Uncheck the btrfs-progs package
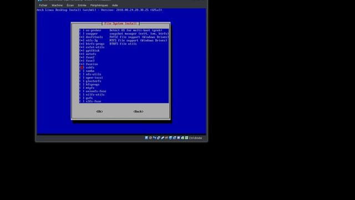The width and height of the screenshot is (355, 200). (x=82, y=44)
